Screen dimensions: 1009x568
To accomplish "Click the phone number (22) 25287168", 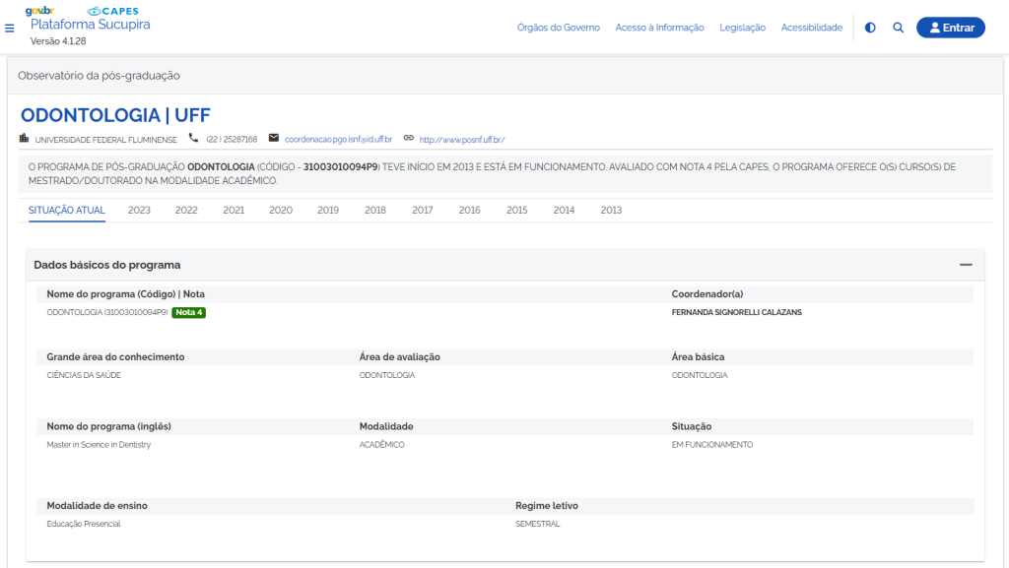I will tap(232, 140).
